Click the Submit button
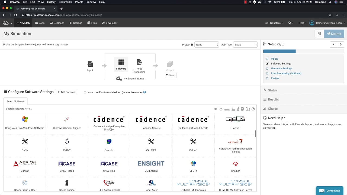Image resolution: width=347 pixels, height=195 pixels. [x=334, y=34]
